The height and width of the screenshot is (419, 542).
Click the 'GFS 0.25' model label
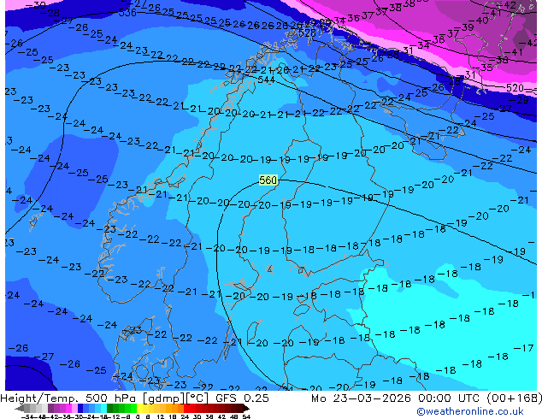(242, 398)
